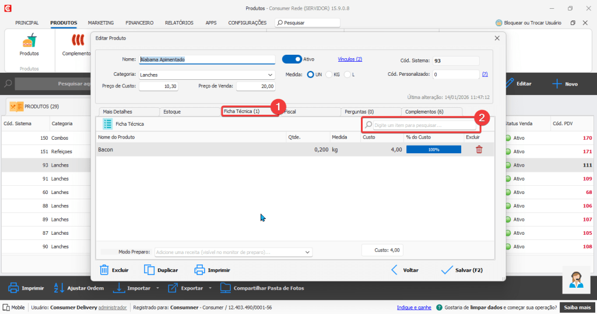The height and width of the screenshot is (314, 597).
Task: Select the KG measure radio button
Action: point(329,75)
